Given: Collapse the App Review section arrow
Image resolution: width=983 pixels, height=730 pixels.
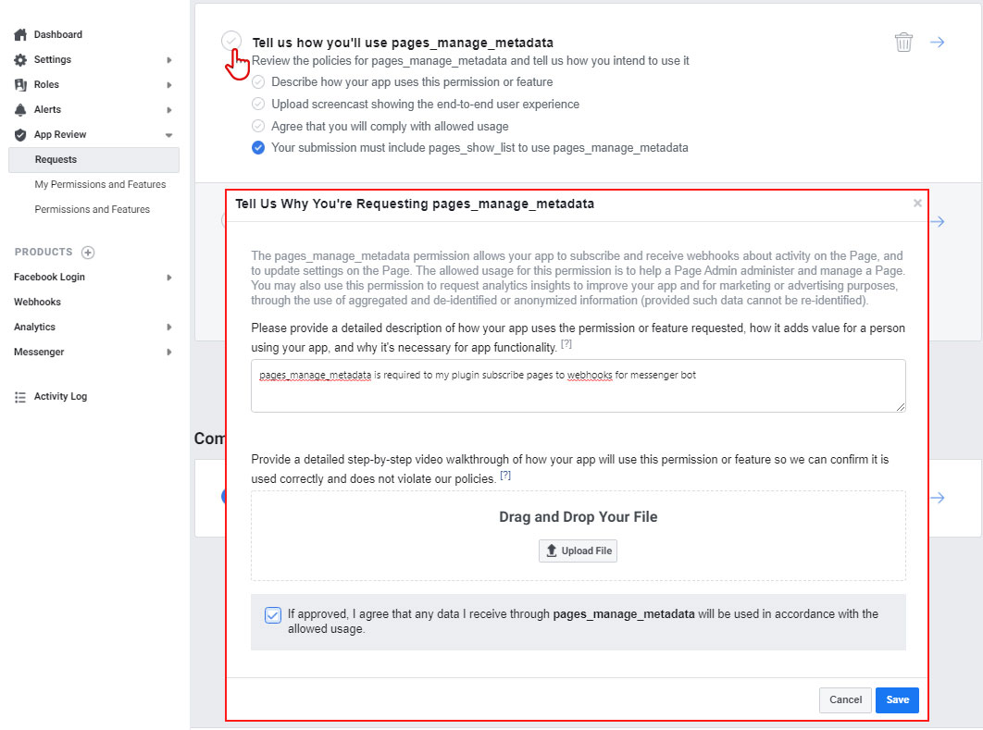Looking at the screenshot, I should (x=168, y=135).
